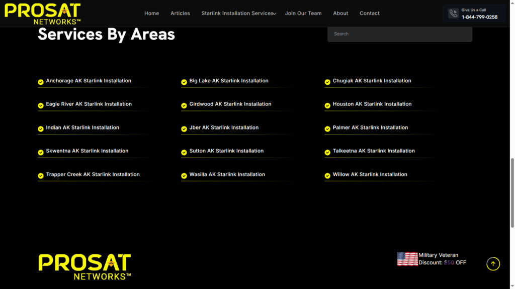The width and height of the screenshot is (515, 289).
Task: Click the checkmark icon beside Houston AK
Action: coord(327,105)
